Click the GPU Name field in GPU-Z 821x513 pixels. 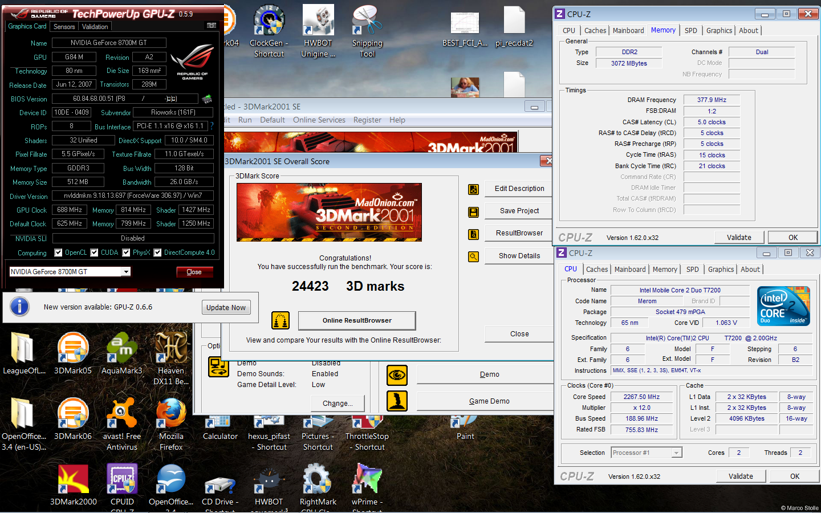(x=109, y=43)
